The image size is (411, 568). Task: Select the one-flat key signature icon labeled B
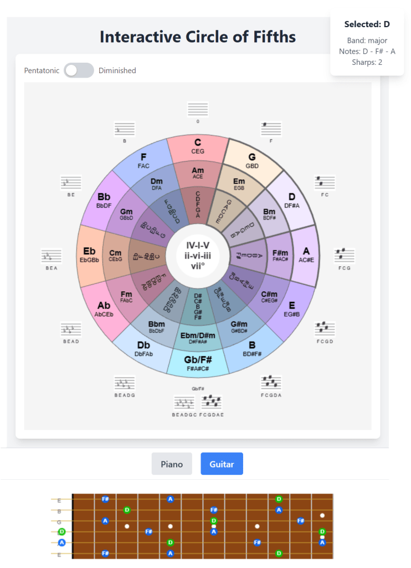125,129
